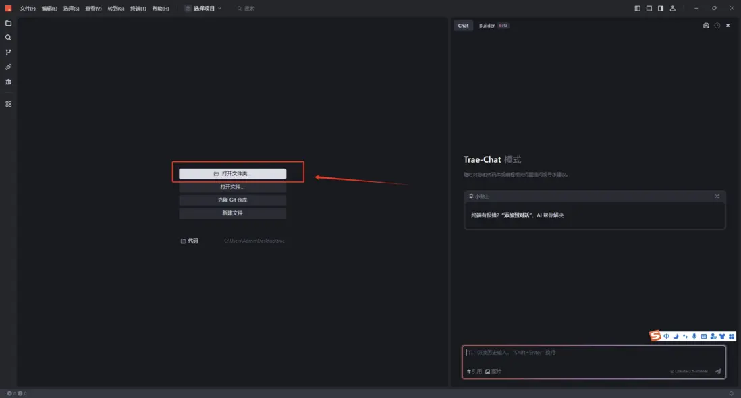Click the errors and warnings status indicator
The width and height of the screenshot is (741, 398).
point(17,393)
